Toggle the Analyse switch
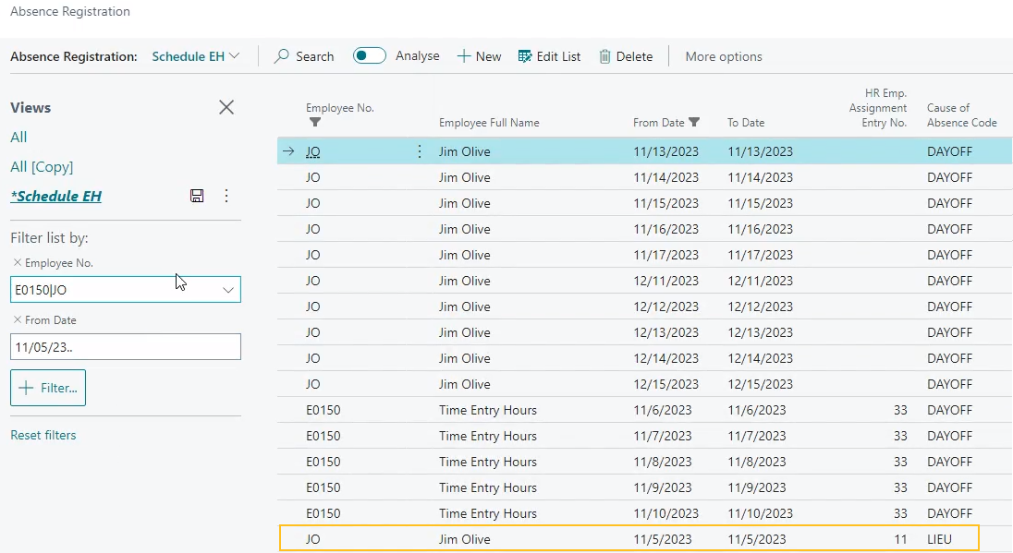The width and height of the screenshot is (1013, 553). click(x=369, y=55)
